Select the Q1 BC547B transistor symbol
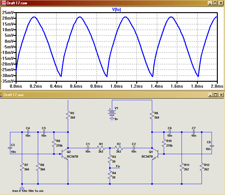Screen dimensions: 225x195 (155, 154)
